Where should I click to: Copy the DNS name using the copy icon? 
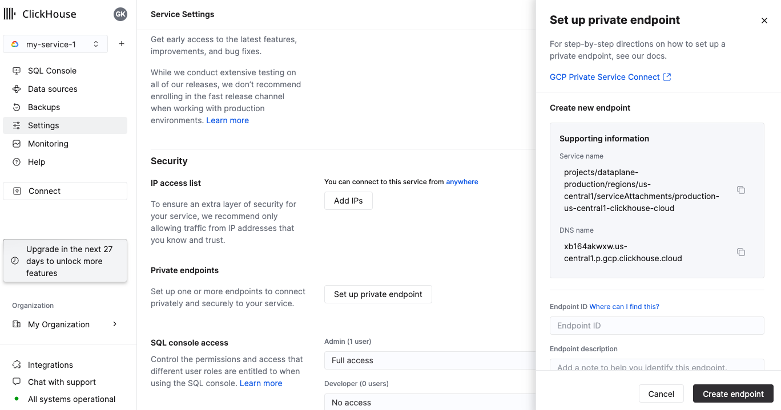pos(740,251)
